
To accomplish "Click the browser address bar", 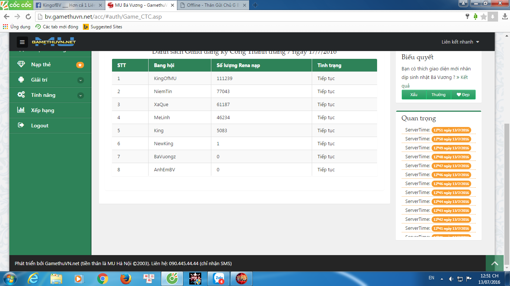I will point(246,16).
